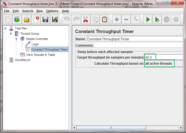Image resolution: width=186 pixels, height=133 pixels.
Task: Click Start no pauses icon
Action: (157, 19)
